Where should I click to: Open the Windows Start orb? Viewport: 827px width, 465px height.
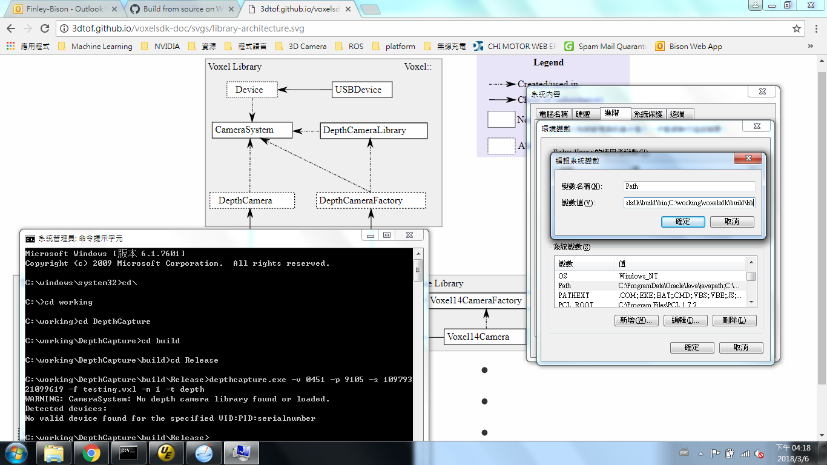point(15,453)
